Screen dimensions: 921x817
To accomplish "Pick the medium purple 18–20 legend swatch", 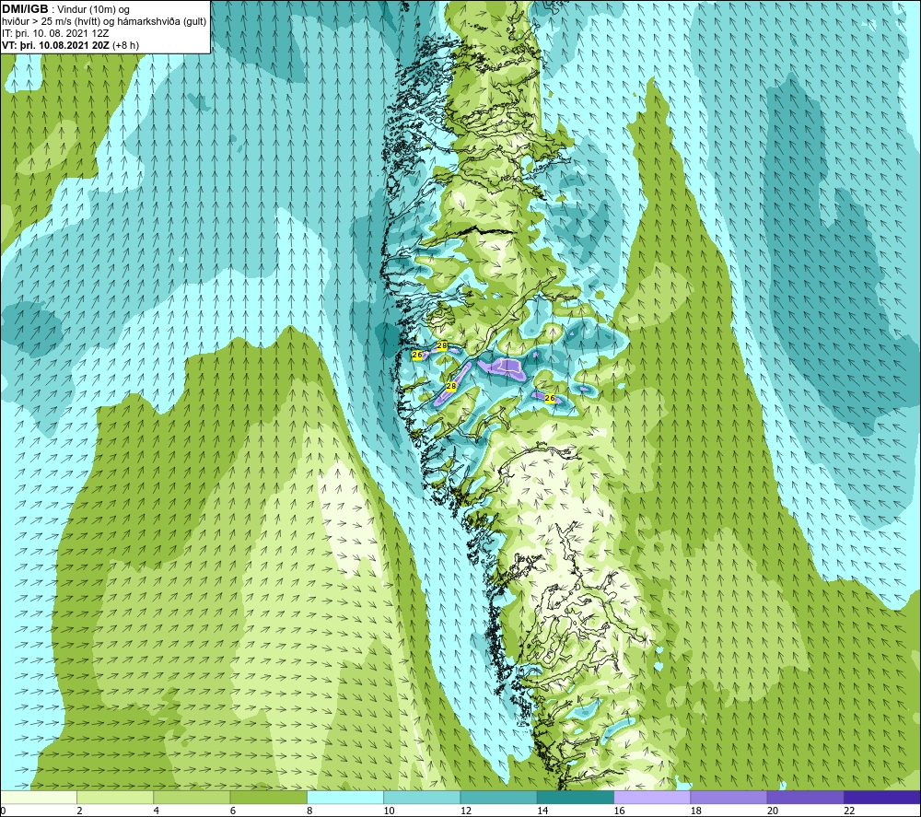I will click(x=729, y=797).
